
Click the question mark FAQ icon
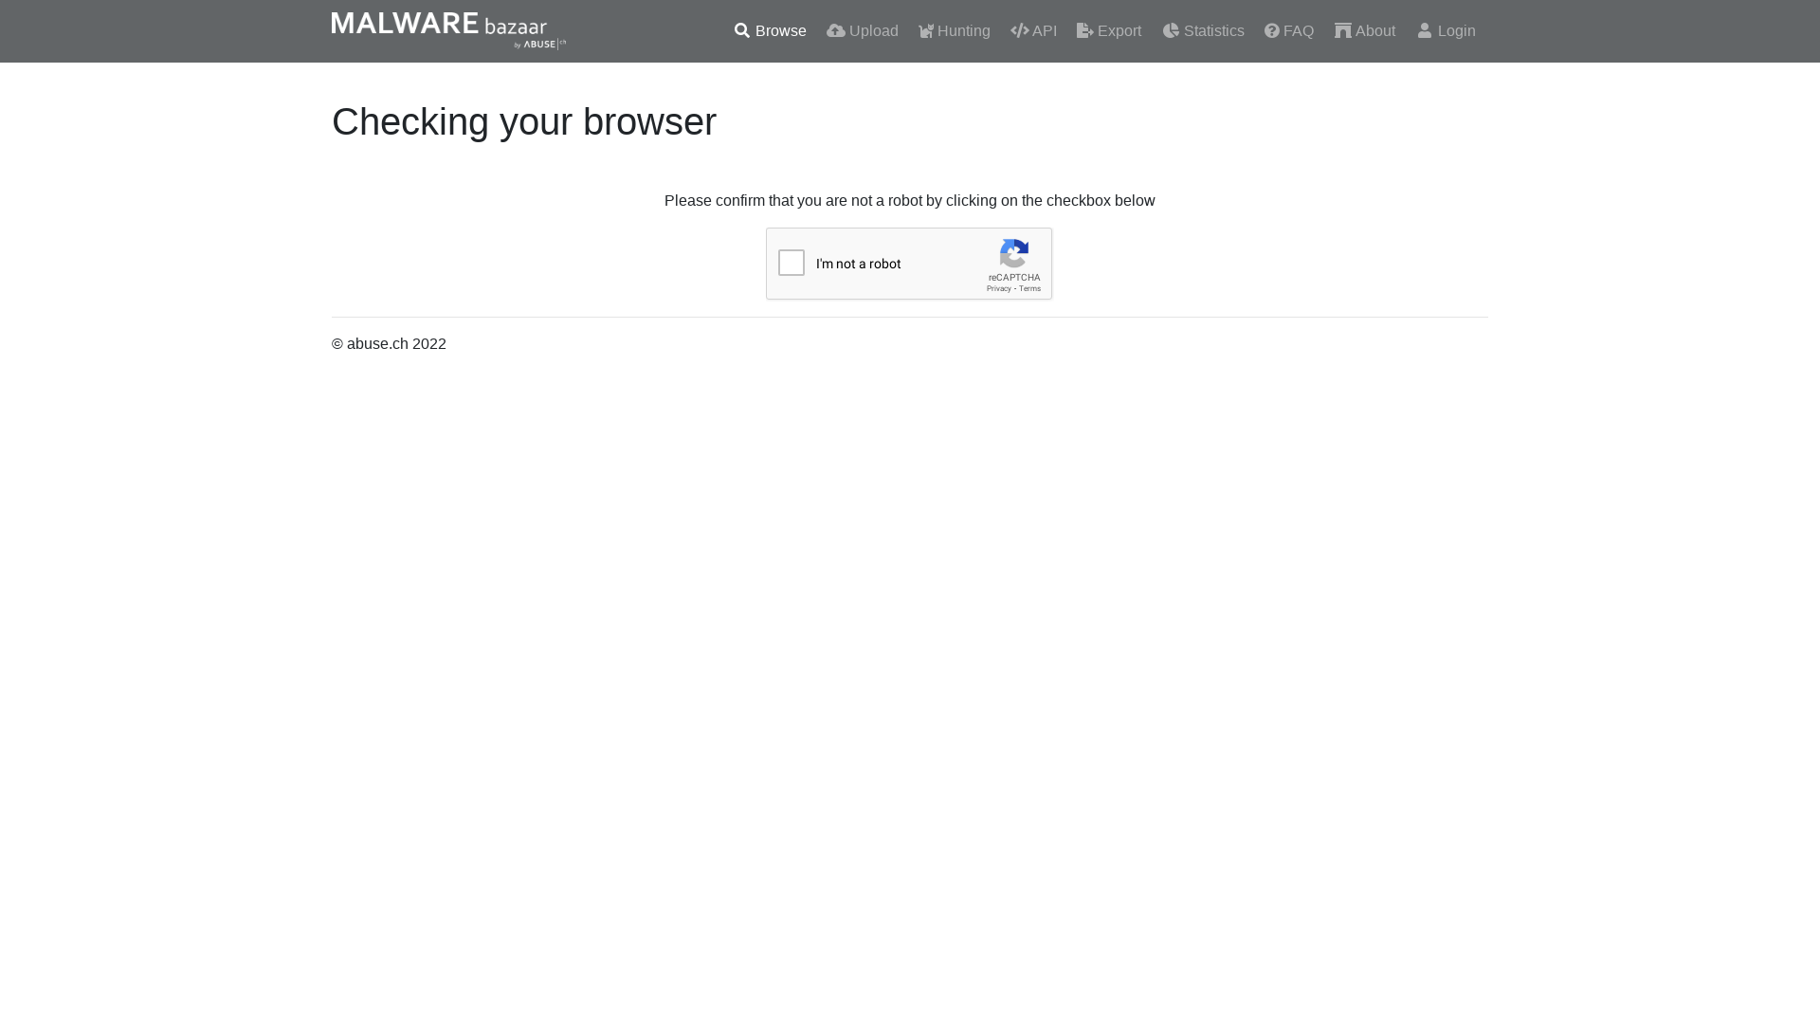point(1270,30)
